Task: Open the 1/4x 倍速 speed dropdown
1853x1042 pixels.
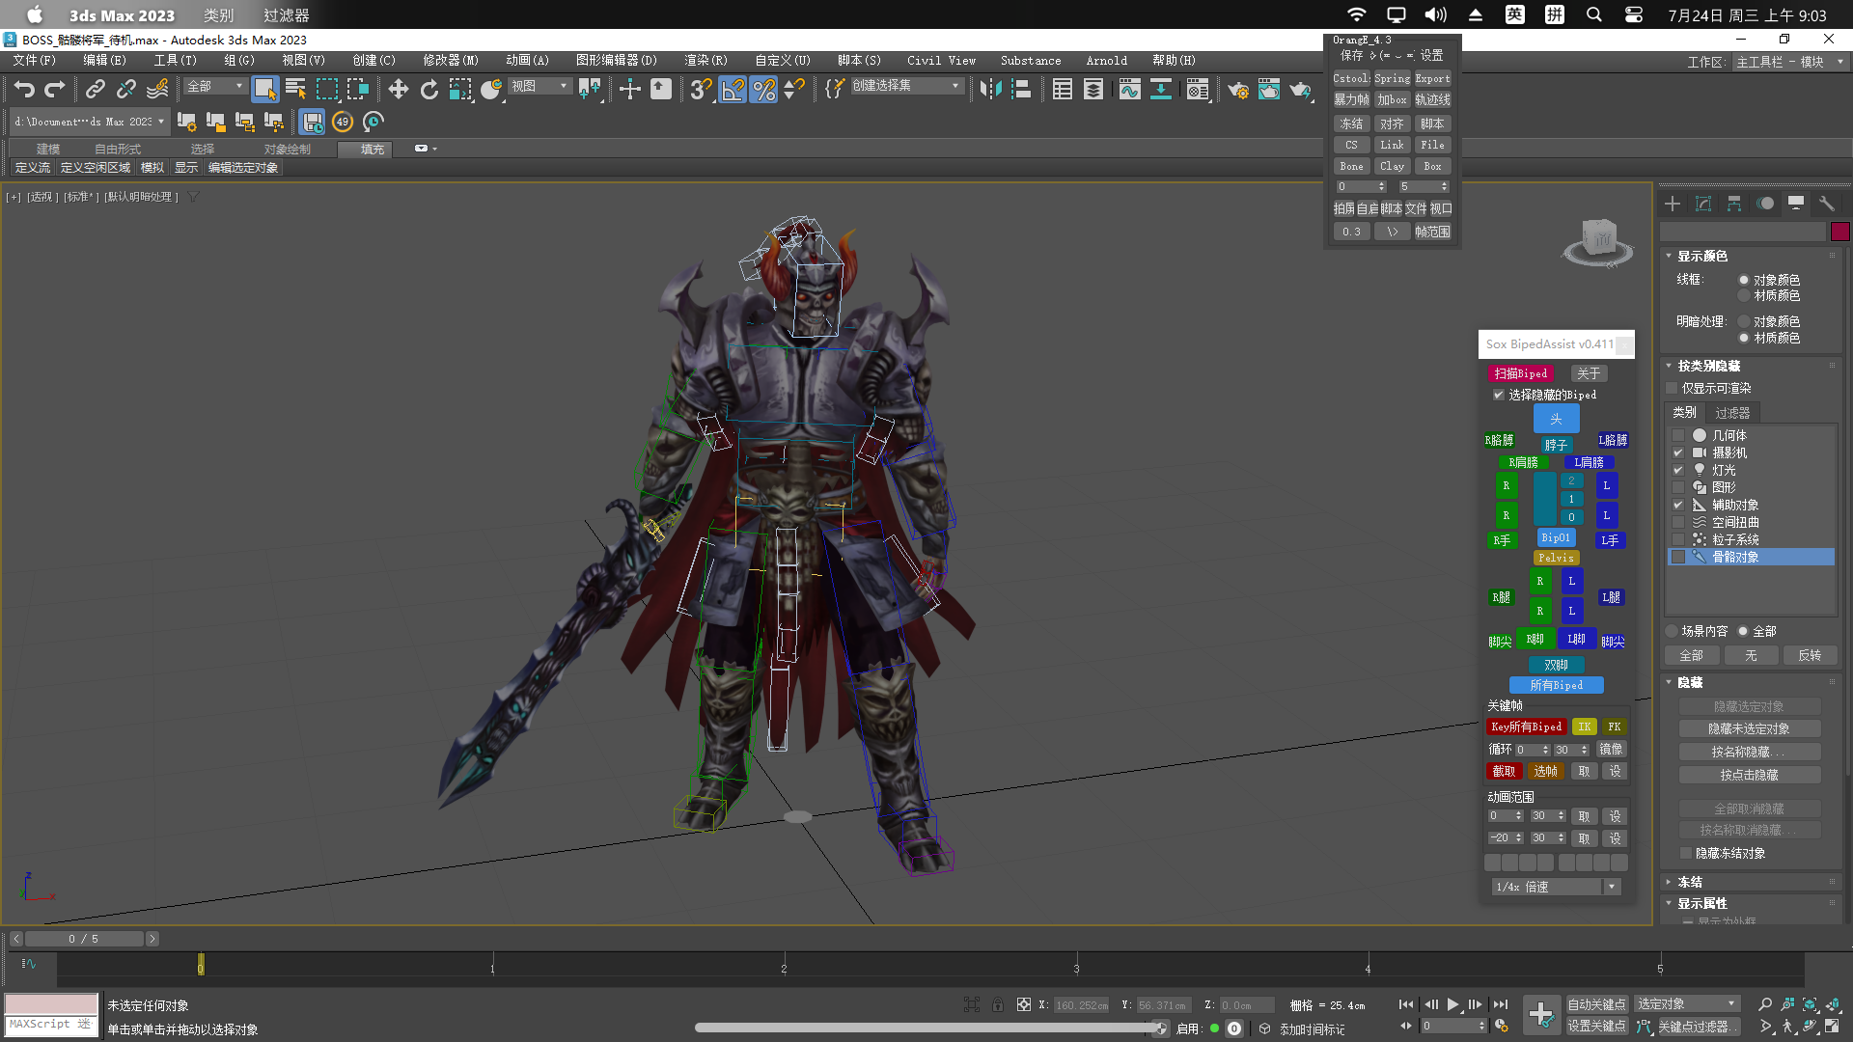Action: click(1556, 887)
